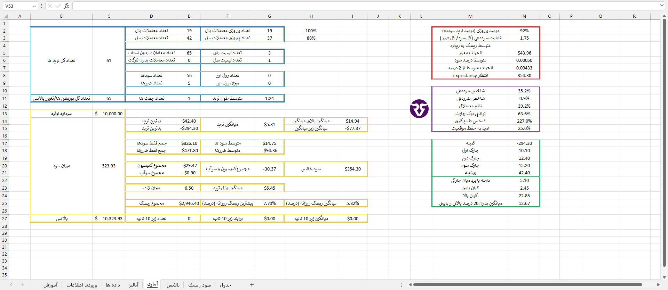Click the horizontal scrollbar left arrow
668x290 pixels.
(411, 285)
